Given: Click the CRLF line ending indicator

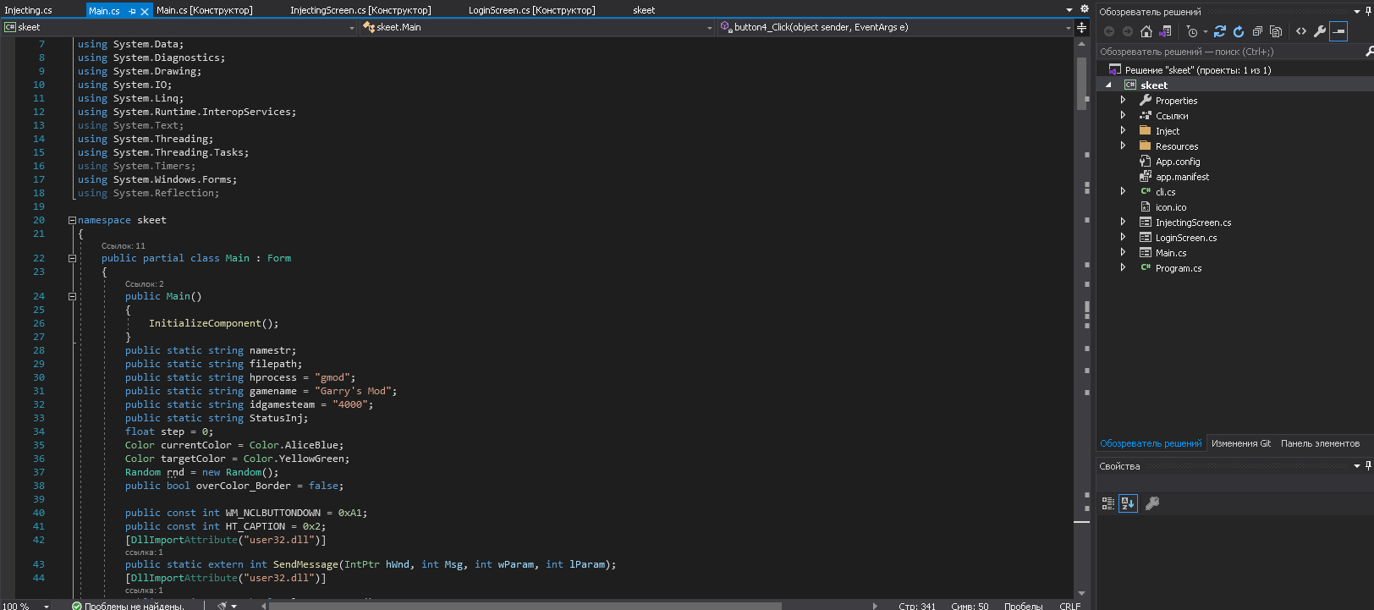Looking at the screenshot, I should [1069, 606].
